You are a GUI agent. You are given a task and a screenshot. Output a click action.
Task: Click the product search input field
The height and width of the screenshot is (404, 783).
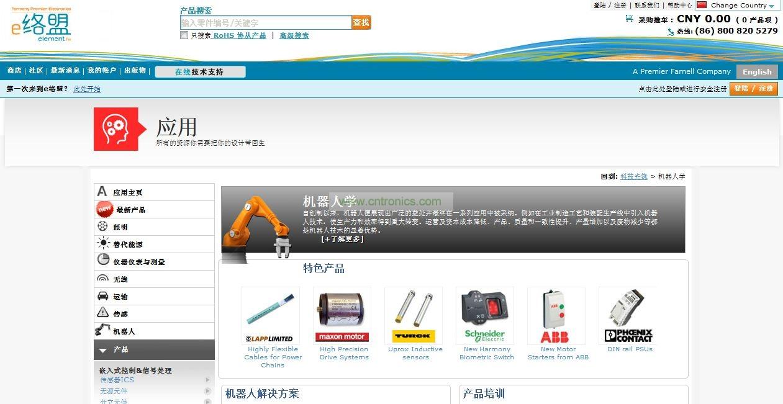click(x=265, y=22)
